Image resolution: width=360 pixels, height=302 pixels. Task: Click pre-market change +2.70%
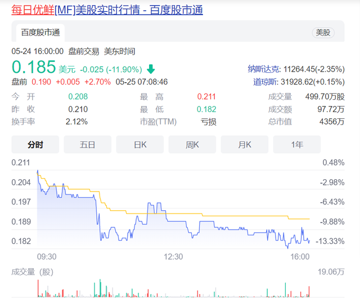[97, 82]
